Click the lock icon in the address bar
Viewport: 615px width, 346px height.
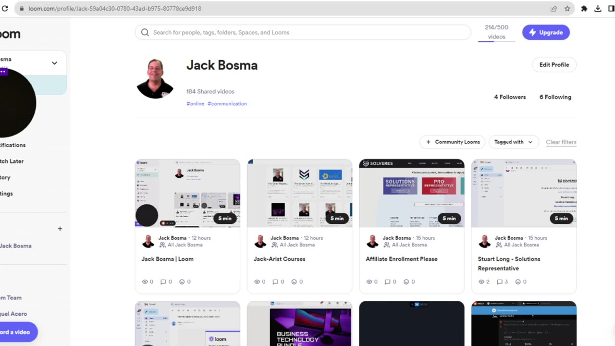pyautogui.click(x=22, y=9)
